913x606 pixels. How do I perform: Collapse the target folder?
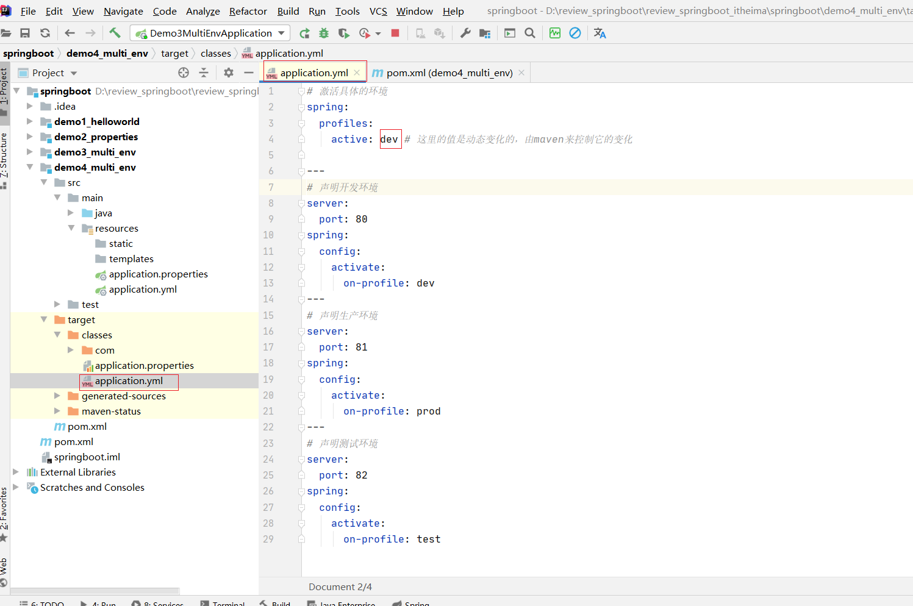[x=44, y=319]
